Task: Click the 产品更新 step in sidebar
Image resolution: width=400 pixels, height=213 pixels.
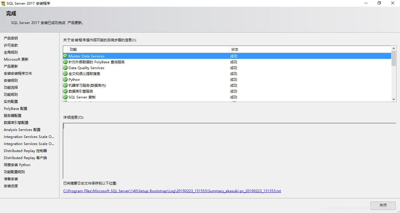Action: click(x=11, y=67)
